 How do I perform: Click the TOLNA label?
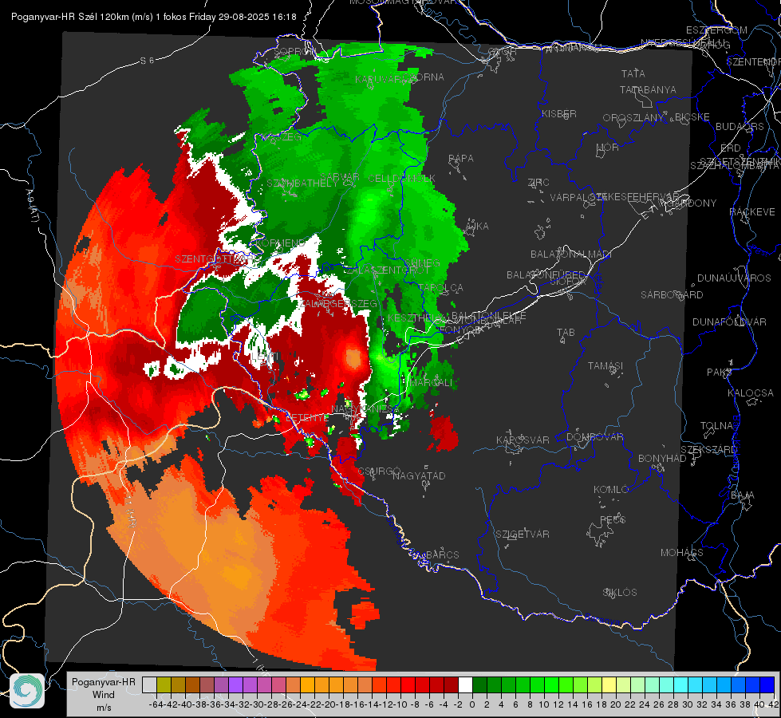click(x=716, y=426)
